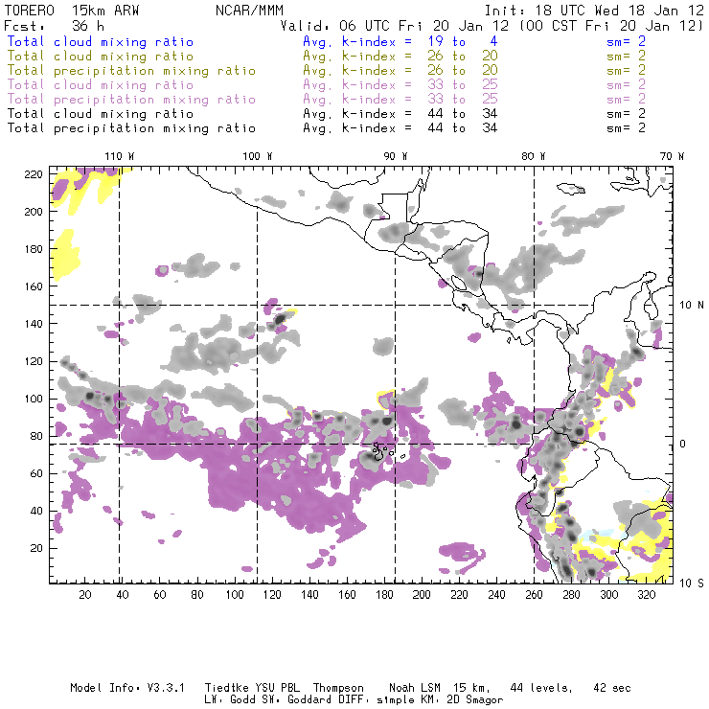Viewport: 709px width, 709px height.
Task: Click the '300' x-axis grid number
Action: click(609, 595)
